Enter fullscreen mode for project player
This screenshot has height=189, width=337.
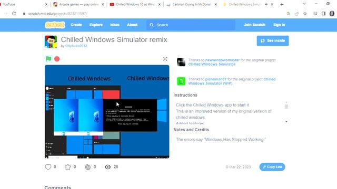[165, 59]
